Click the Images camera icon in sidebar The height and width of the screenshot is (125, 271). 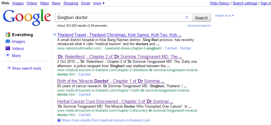(x=8, y=42)
